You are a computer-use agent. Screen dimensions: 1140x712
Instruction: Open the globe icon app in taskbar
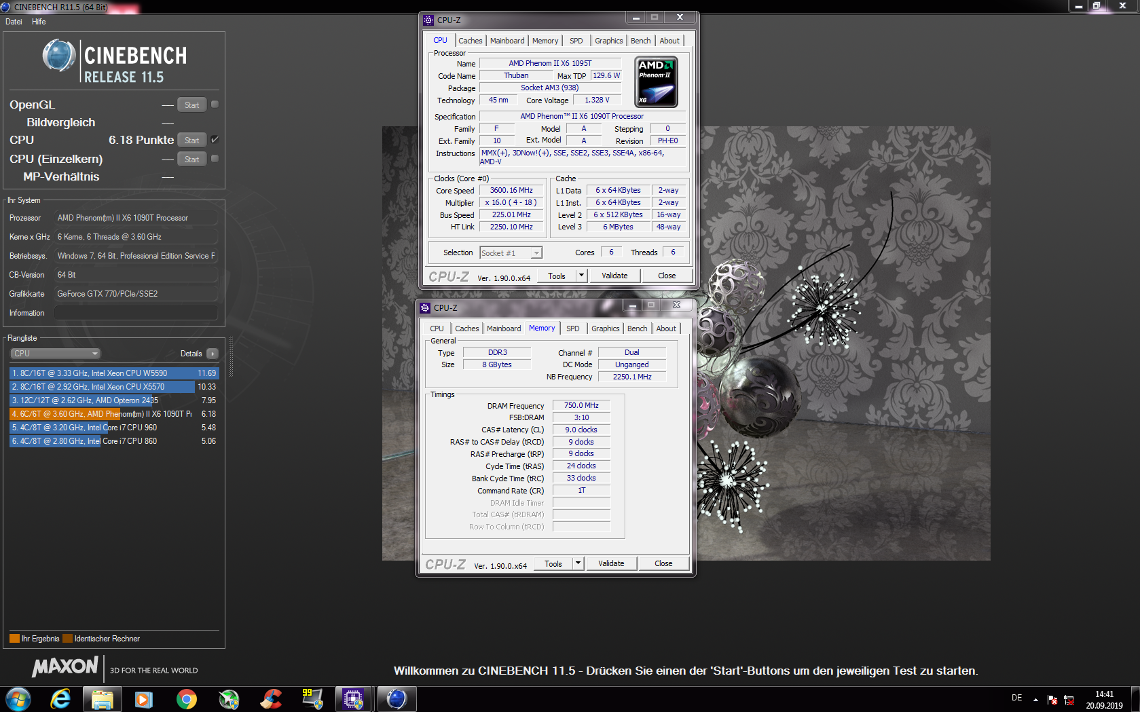228,698
